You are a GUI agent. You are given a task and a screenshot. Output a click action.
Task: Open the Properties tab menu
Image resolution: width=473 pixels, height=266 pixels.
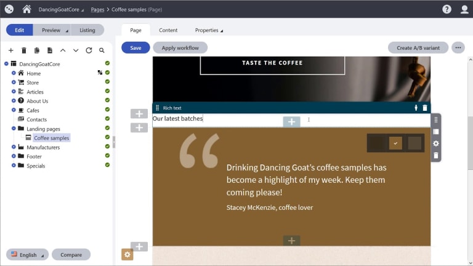[209, 30]
